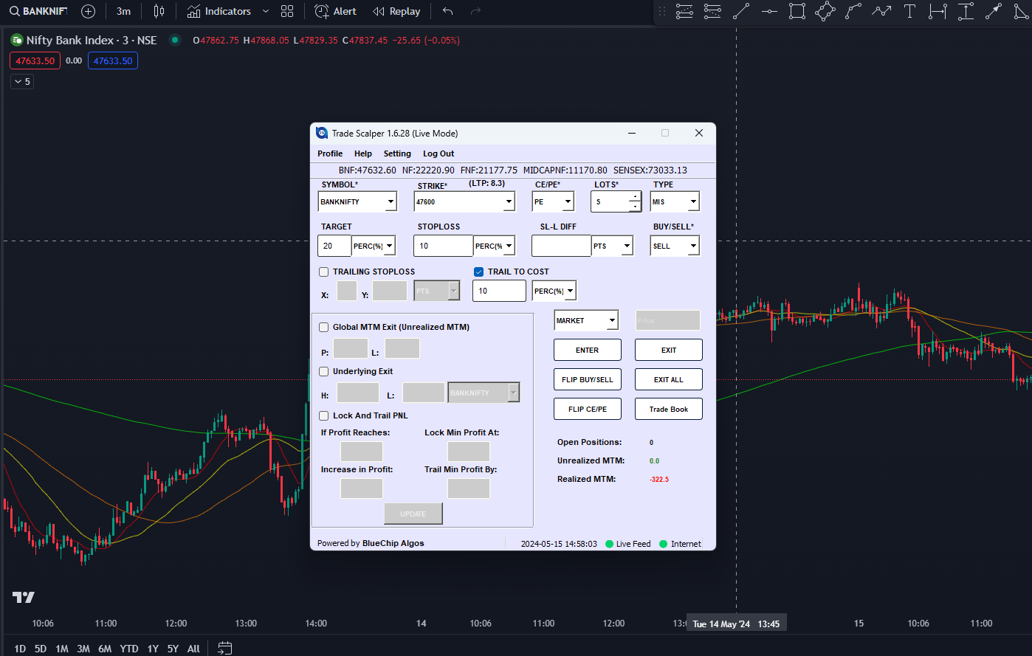Open the Trail To Cost PERC(%) dropdown

[554, 291]
